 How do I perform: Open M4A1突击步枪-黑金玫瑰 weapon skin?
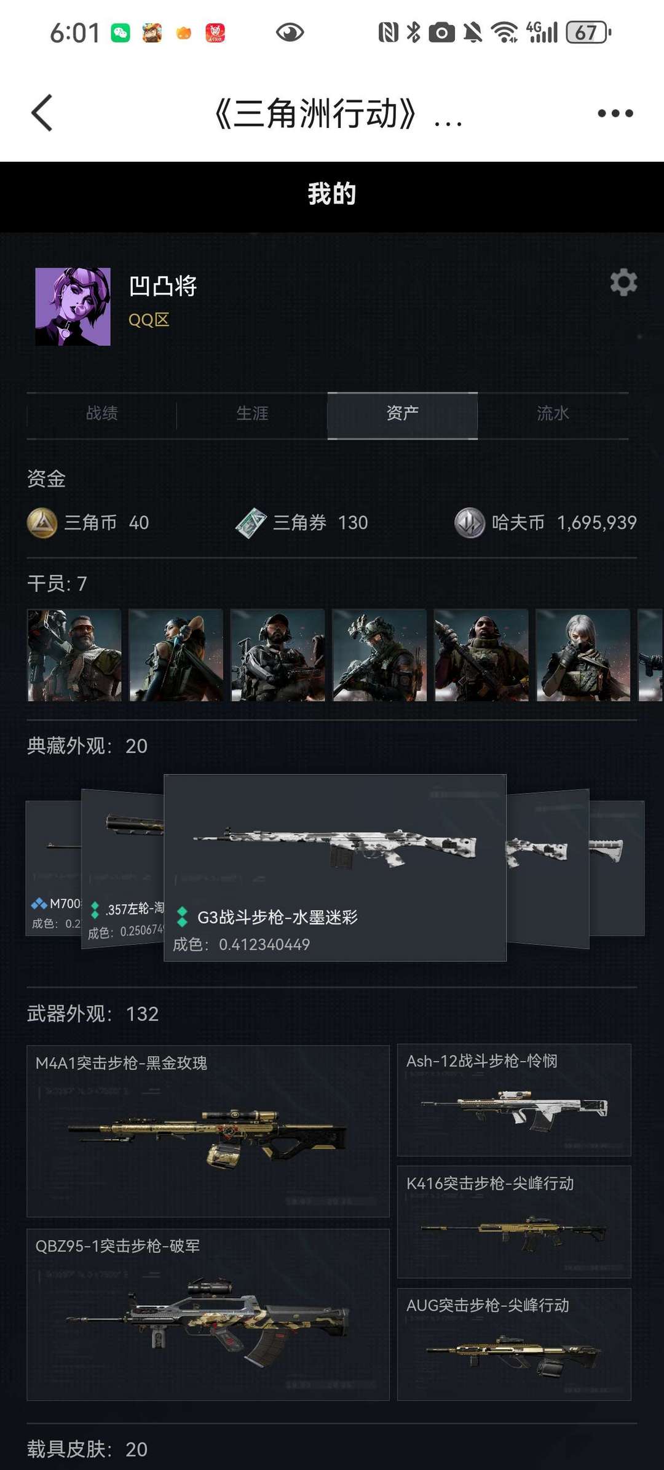(x=208, y=1131)
